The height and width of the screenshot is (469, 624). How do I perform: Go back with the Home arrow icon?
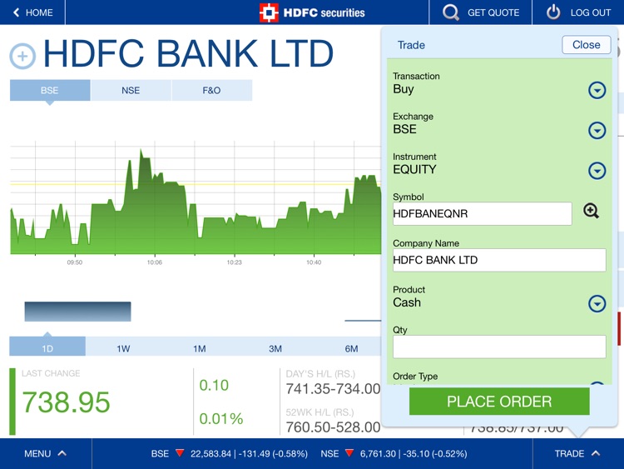[x=16, y=12]
